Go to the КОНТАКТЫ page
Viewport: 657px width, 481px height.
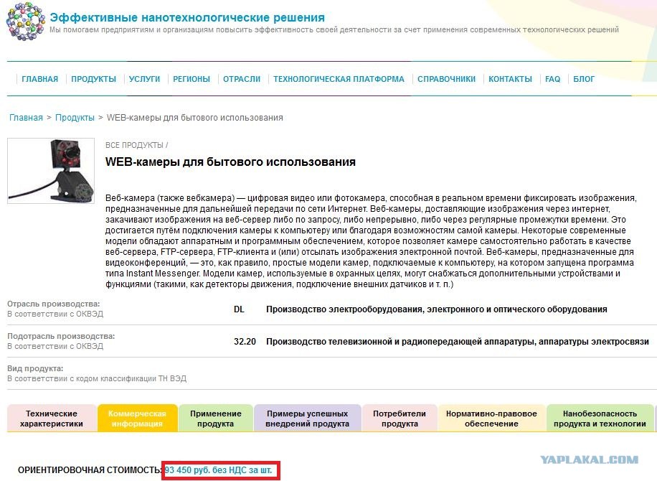510,79
